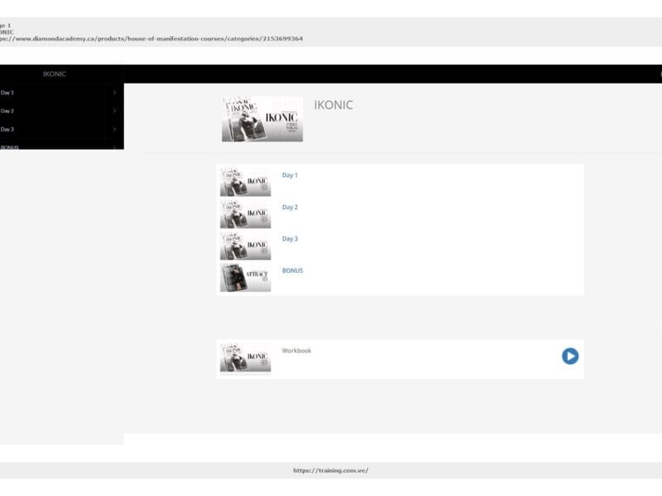662x496 pixels.
Task: Click the training.com.ve footer link
Action: point(330,470)
